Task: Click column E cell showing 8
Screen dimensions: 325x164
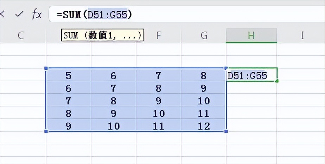Action: coord(113,101)
